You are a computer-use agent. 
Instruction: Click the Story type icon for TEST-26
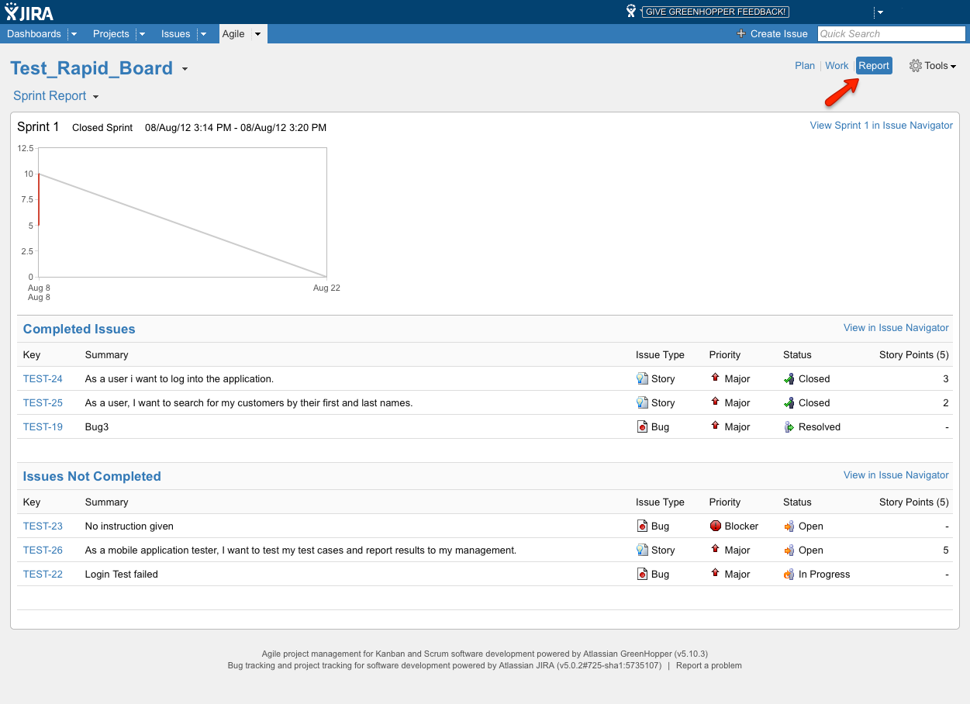(x=642, y=550)
